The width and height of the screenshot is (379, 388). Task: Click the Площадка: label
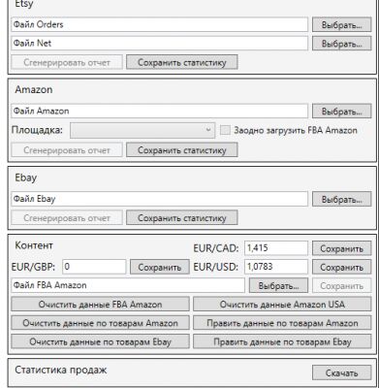click(37, 130)
